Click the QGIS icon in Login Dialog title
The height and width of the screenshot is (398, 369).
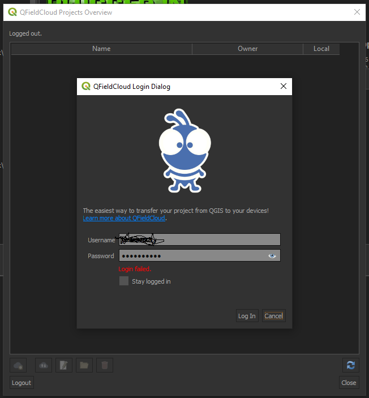click(86, 86)
